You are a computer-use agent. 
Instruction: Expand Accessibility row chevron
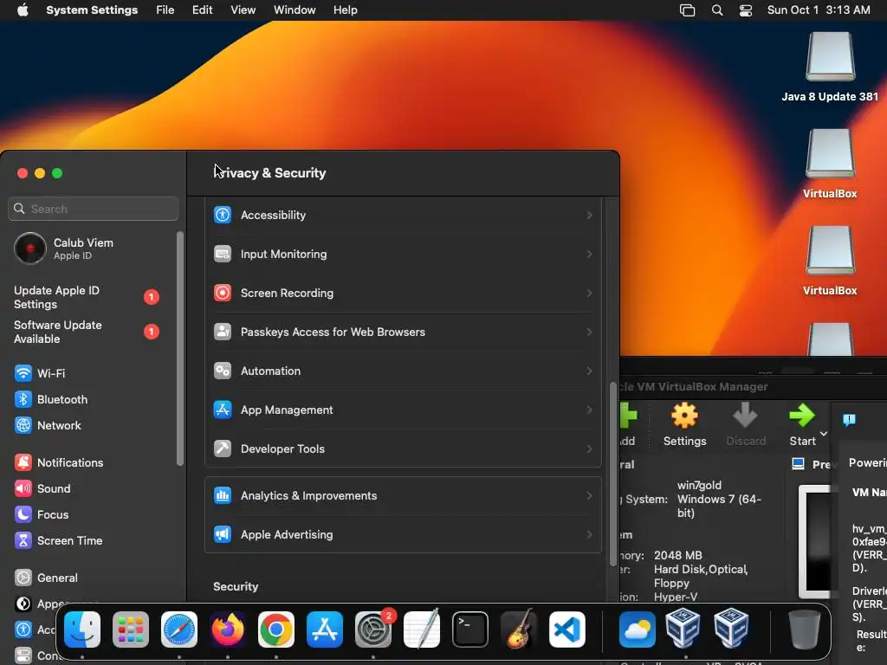pyautogui.click(x=589, y=215)
